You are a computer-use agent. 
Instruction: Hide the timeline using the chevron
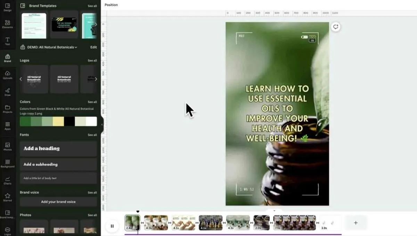pos(274,211)
